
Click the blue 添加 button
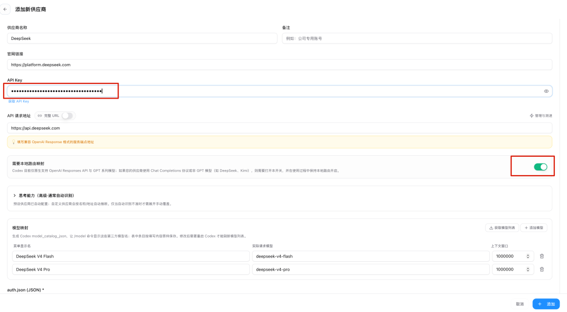(x=546, y=304)
